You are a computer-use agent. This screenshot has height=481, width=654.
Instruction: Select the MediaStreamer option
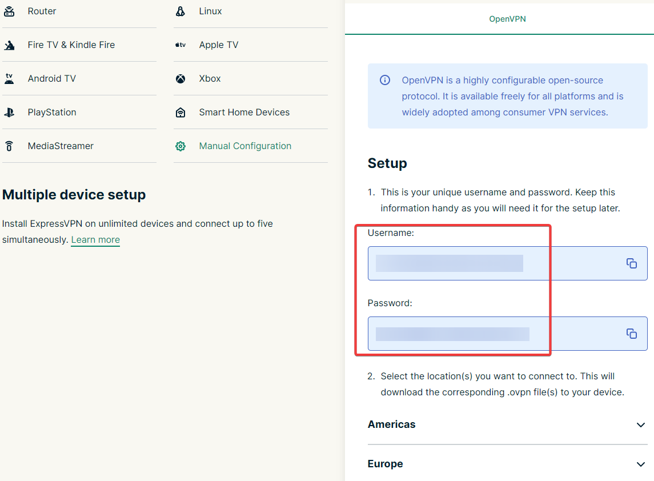pos(79,146)
